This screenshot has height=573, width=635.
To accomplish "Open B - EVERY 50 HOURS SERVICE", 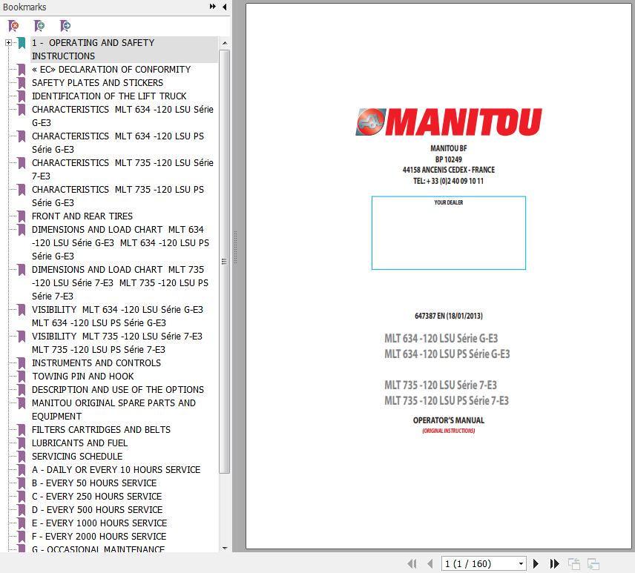I will (x=94, y=483).
